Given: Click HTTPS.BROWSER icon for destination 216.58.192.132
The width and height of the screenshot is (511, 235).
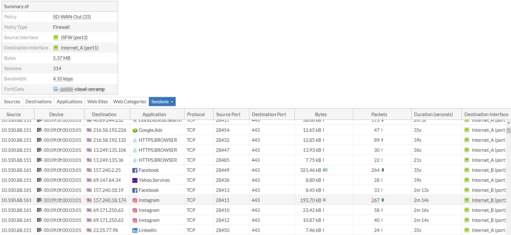Looking at the screenshot, I should pyautogui.click(x=135, y=140).
